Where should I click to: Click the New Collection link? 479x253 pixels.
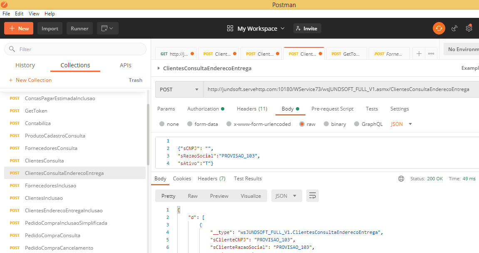coord(30,80)
